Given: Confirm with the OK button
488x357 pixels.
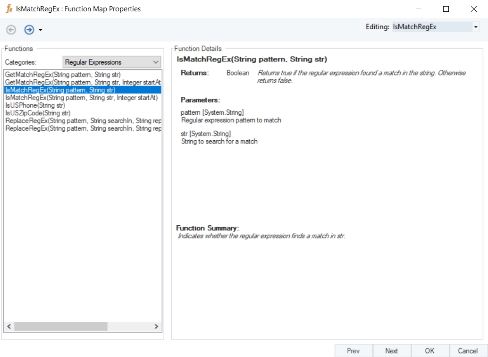Looking at the screenshot, I should tap(429, 351).
